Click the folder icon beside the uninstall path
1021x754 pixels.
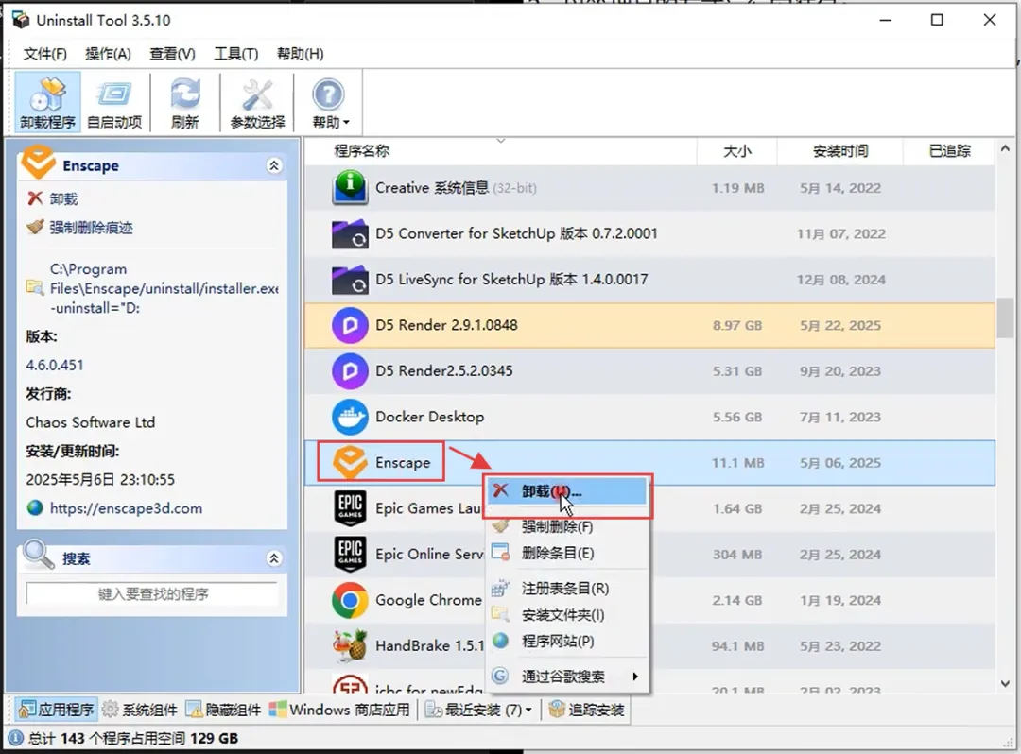click(x=35, y=287)
